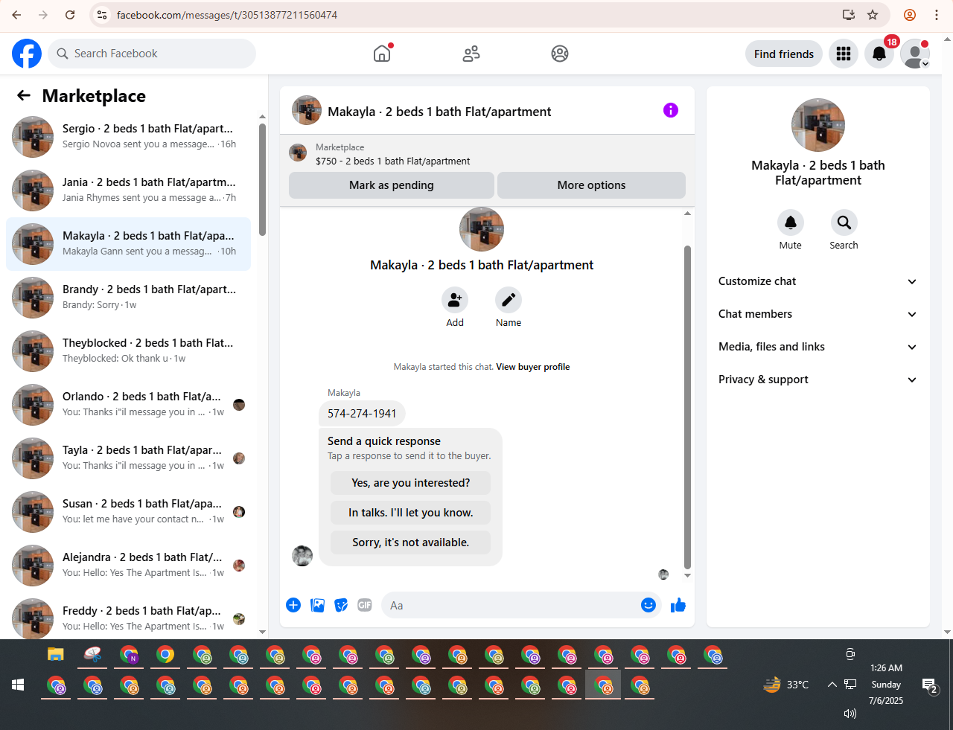Image resolution: width=953 pixels, height=730 pixels.
Task: Open the Facebook apps menu grid icon
Action: 844,54
